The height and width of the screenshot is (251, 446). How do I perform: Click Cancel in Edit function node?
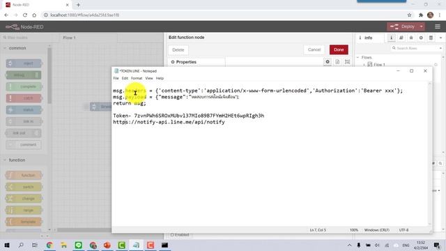pyautogui.click(x=314, y=50)
